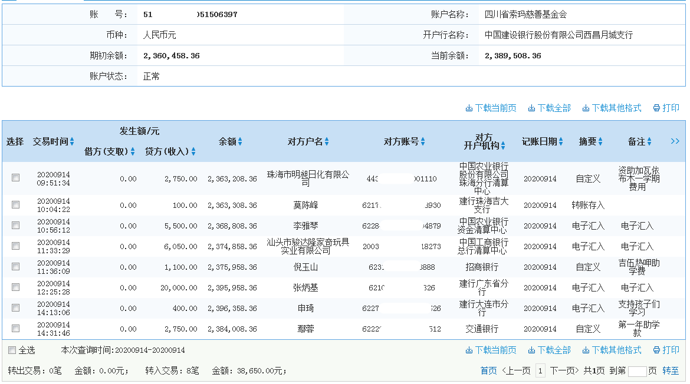The height and width of the screenshot is (384, 690).
Task: Click the >> arrows to show more columns
Action: click(x=674, y=141)
